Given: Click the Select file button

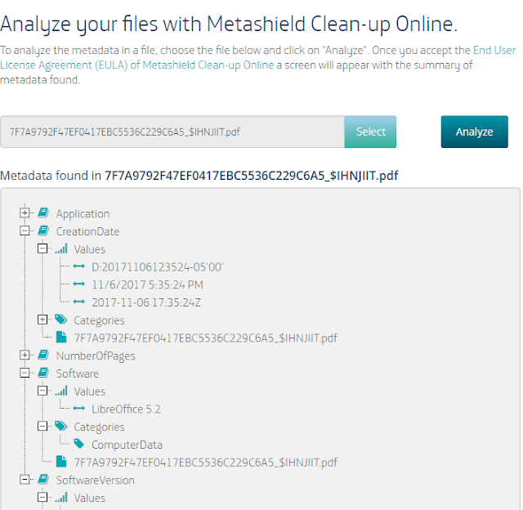Looking at the screenshot, I should click(370, 132).
